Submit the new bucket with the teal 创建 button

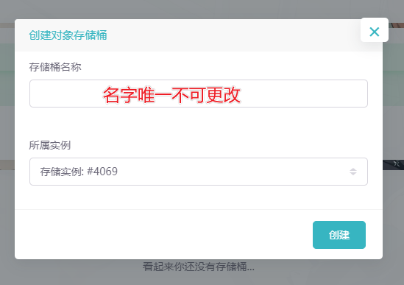339,235
